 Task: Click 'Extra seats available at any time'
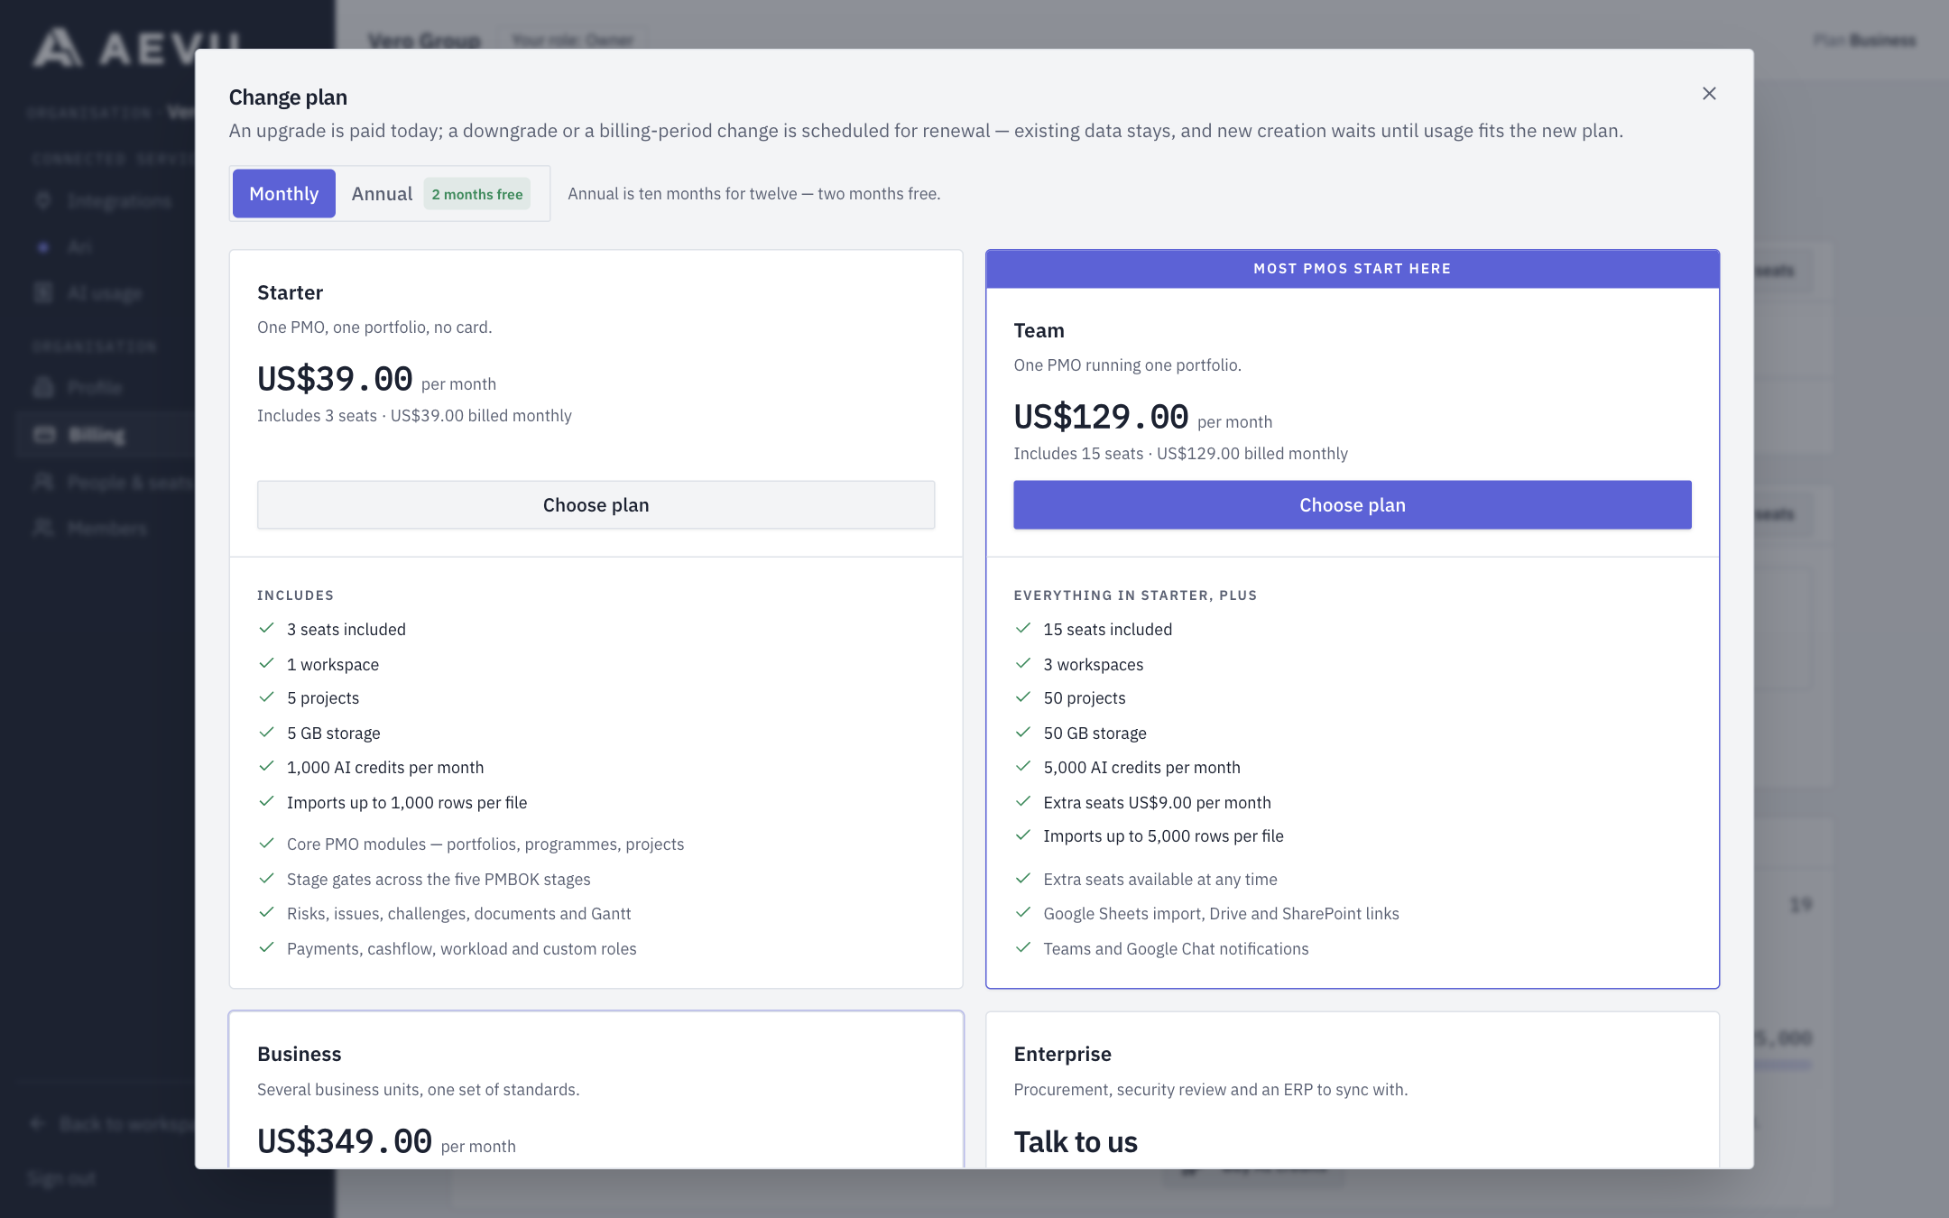(1160, 879)
